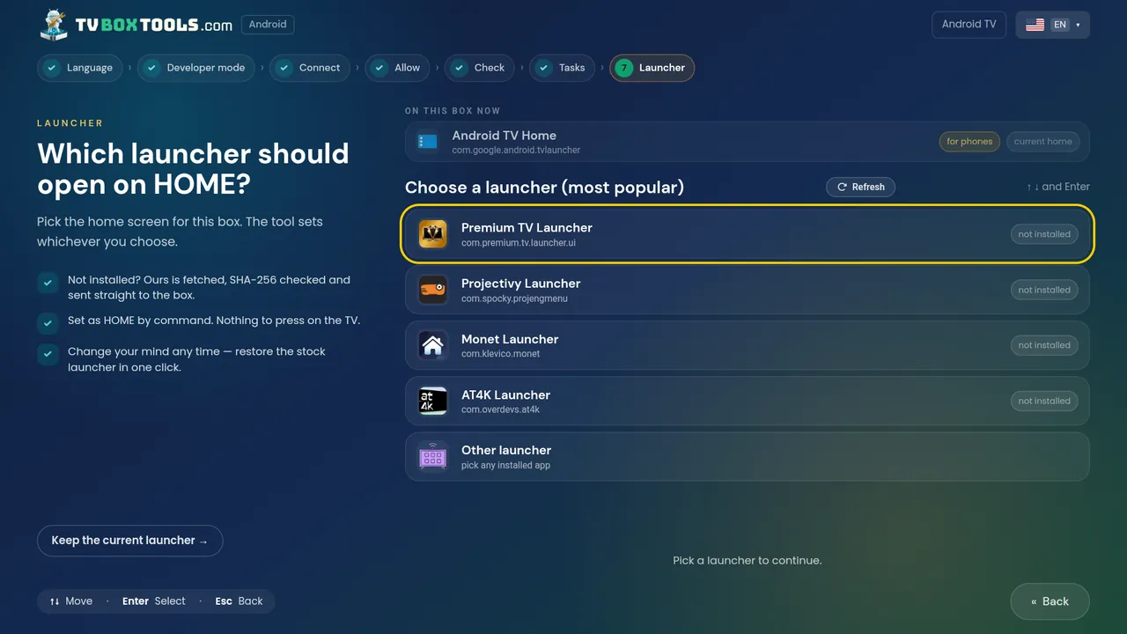This screenshot has width=1127, height=634.
Task: Select AT4K Launcher title
Action: [505, 394]
